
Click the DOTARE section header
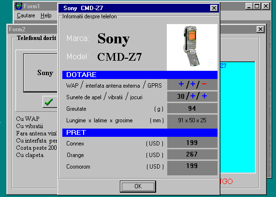point(140,75)
